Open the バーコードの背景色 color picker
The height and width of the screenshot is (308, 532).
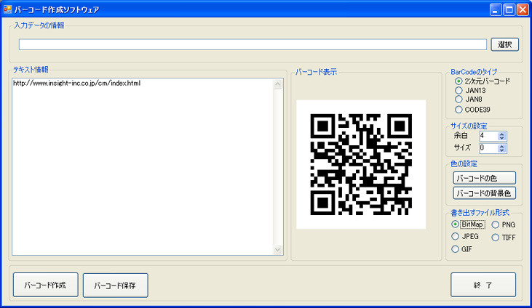[x=485, y=193]
